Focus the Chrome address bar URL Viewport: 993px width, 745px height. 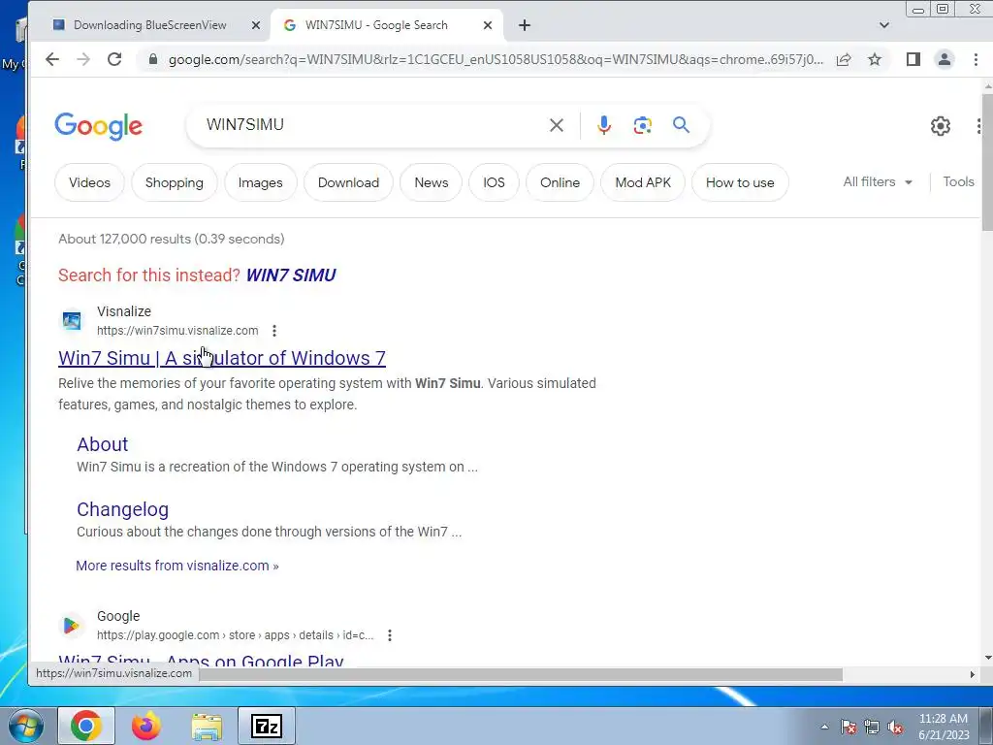pyautogui.click(x=496, y=59)
